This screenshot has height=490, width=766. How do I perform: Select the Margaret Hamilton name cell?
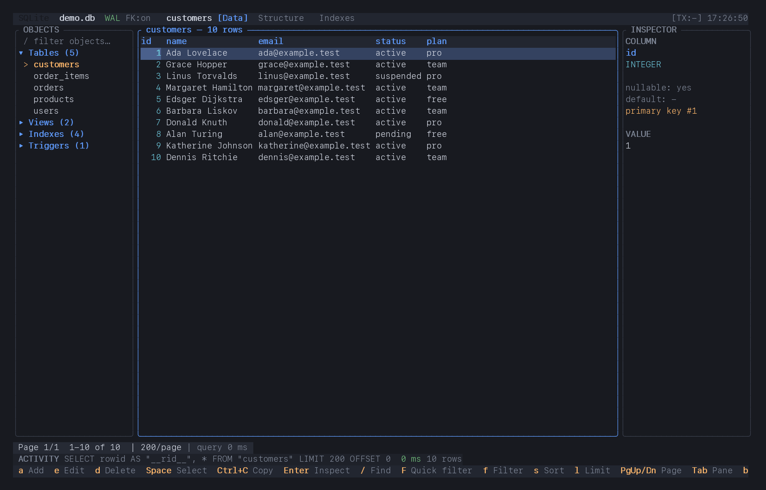coord(209,88)
